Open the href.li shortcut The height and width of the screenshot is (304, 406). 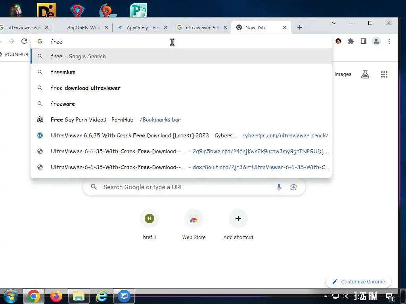[149, 224]
